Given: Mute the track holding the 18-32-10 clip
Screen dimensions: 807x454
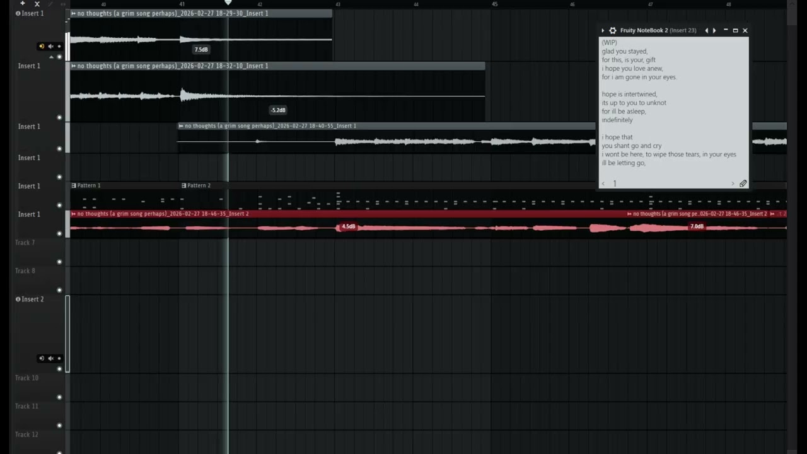Looking at the screenshot, I should click(x=59, y=117).
